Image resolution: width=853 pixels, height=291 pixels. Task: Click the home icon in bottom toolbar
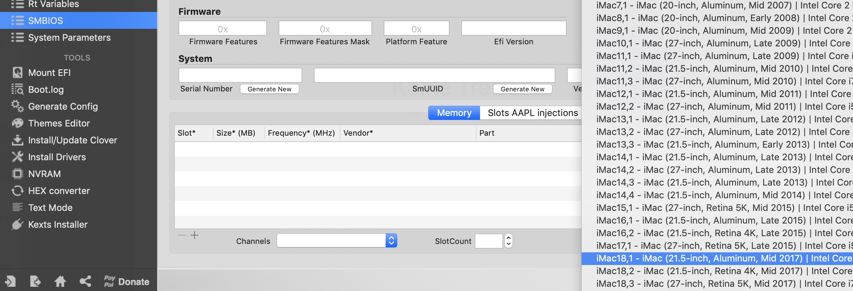pos(60,281)
